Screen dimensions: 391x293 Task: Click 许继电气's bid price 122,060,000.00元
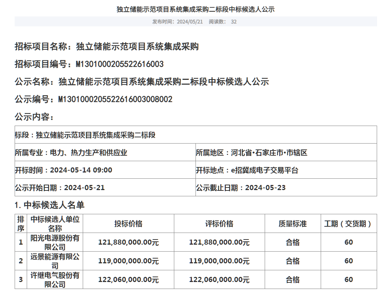(128, 280)
